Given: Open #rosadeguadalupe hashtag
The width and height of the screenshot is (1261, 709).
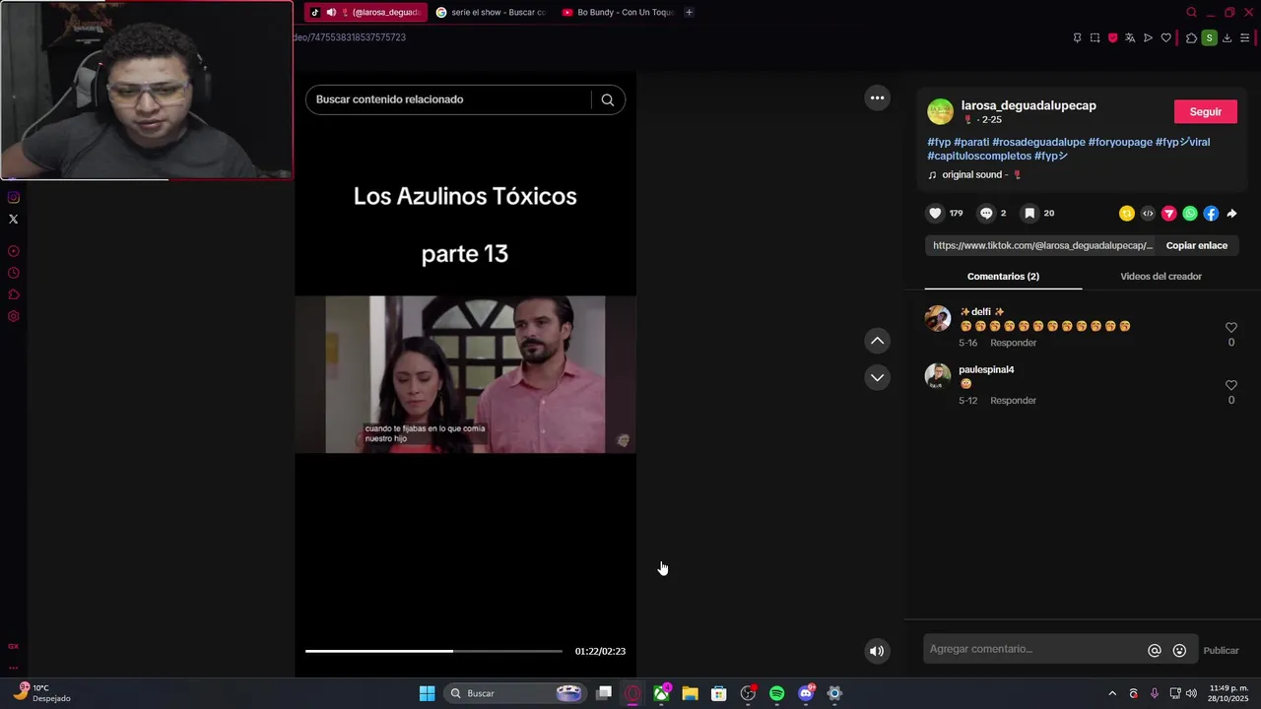Looking at the screenshot, I should 1038,142.
